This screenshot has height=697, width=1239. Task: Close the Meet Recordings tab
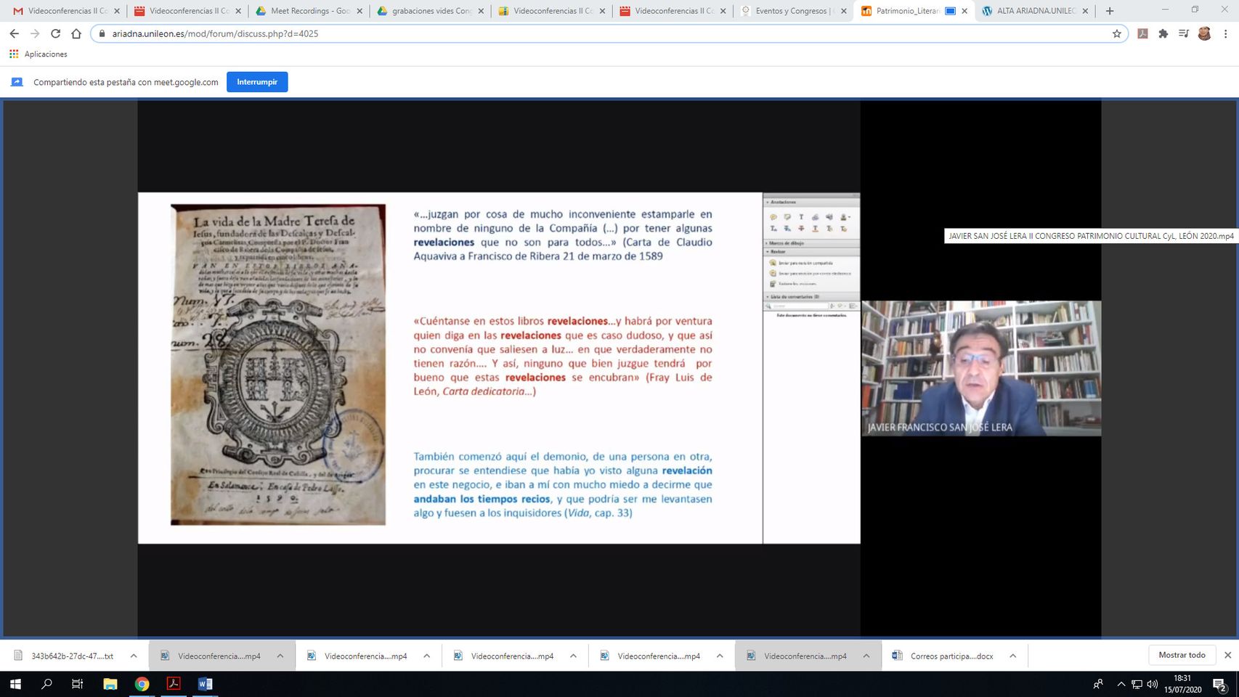[x=359, y=11]
